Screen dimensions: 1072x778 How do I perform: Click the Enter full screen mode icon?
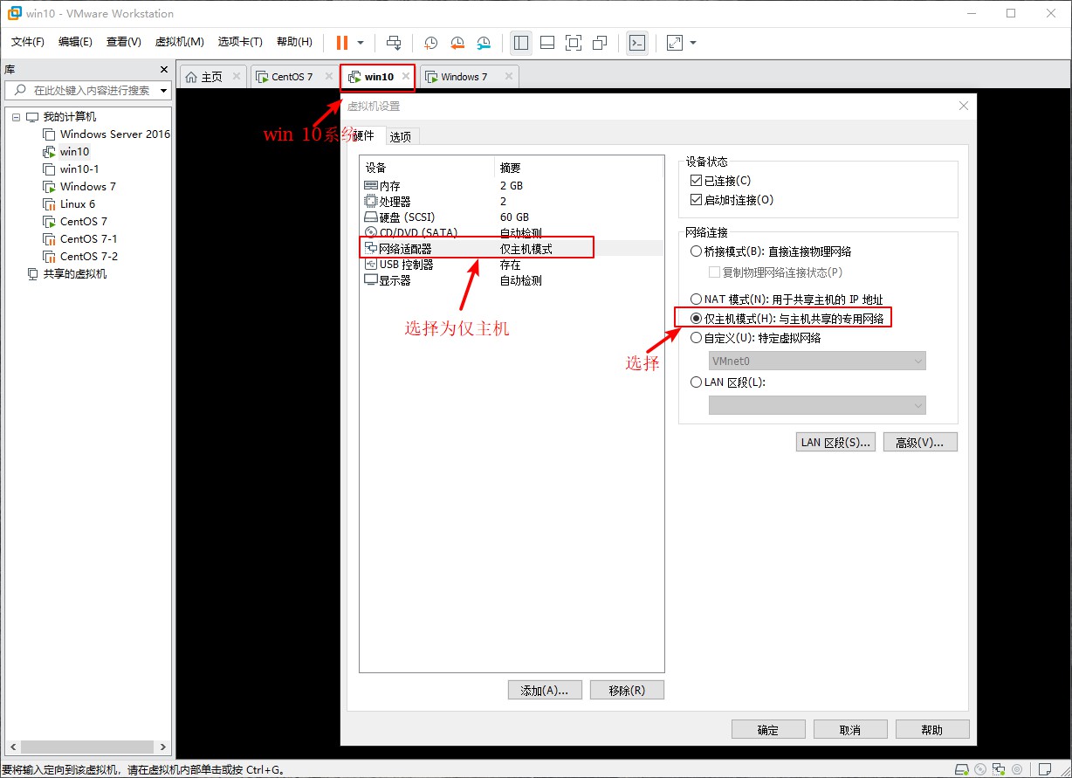[x=574, y=42]
